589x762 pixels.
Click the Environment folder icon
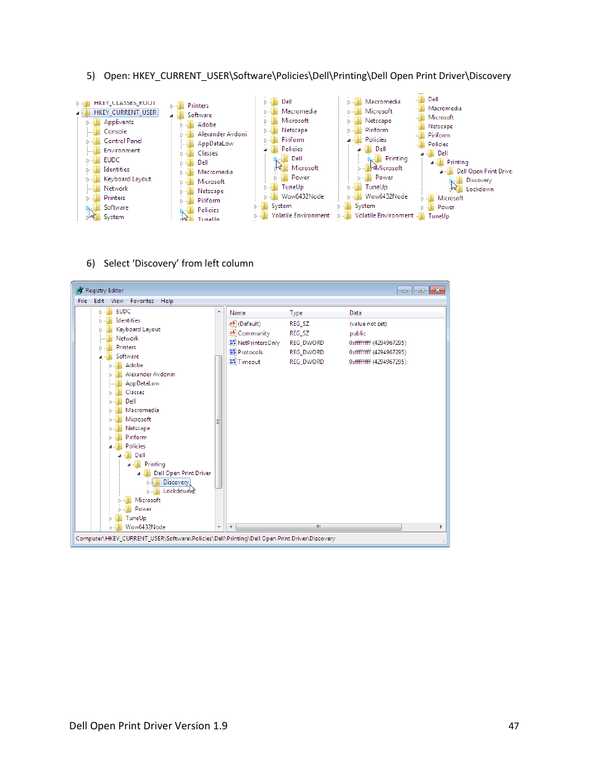(97, 151)
